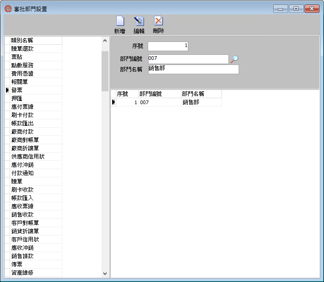Select 廠商折讓單 category row

(36, 148)
